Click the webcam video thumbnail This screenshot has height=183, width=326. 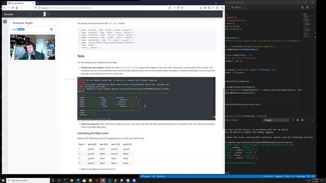pos(33,47)
